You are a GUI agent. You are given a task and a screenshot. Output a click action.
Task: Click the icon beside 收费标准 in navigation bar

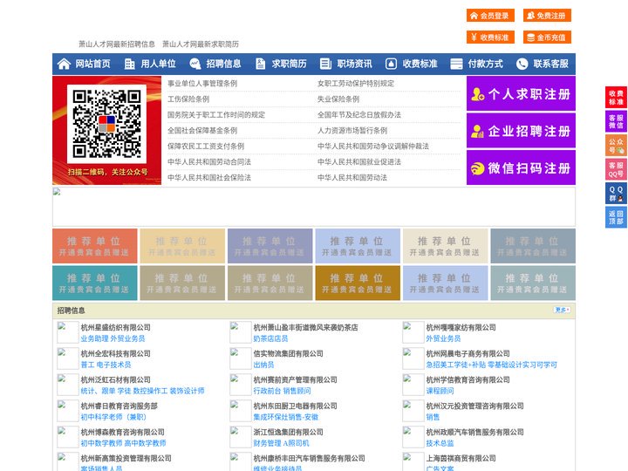pos(391,64)
